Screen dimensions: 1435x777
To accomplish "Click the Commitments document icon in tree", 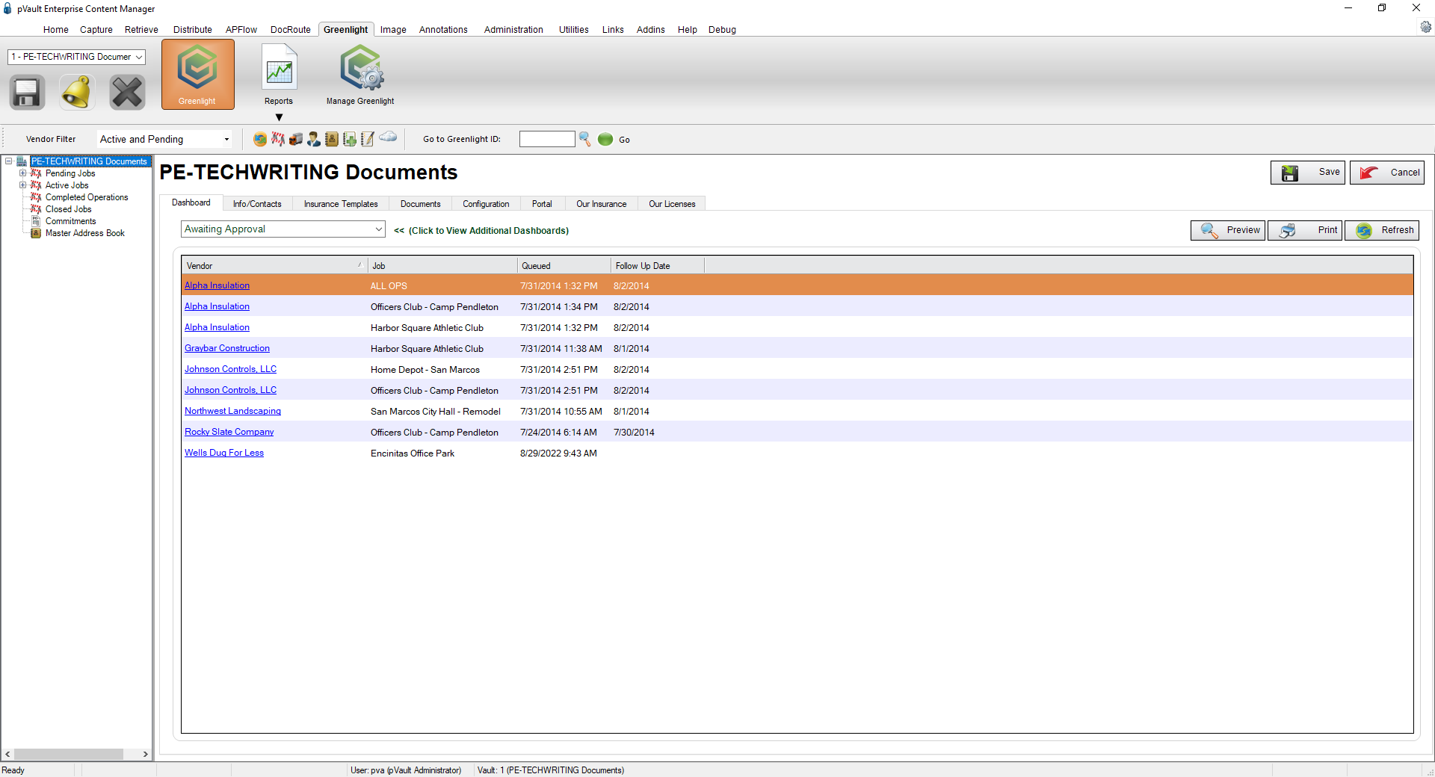I will point(36,221).
